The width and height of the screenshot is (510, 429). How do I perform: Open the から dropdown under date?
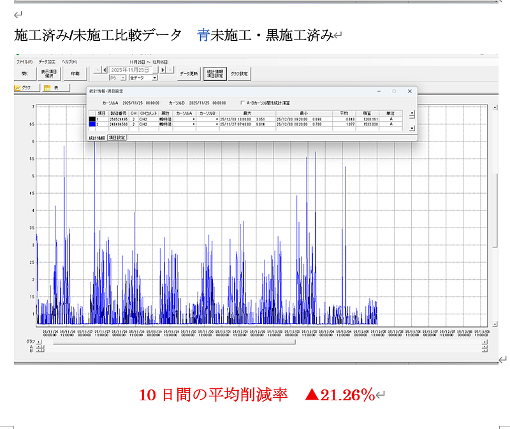click(x=124, y=78)
